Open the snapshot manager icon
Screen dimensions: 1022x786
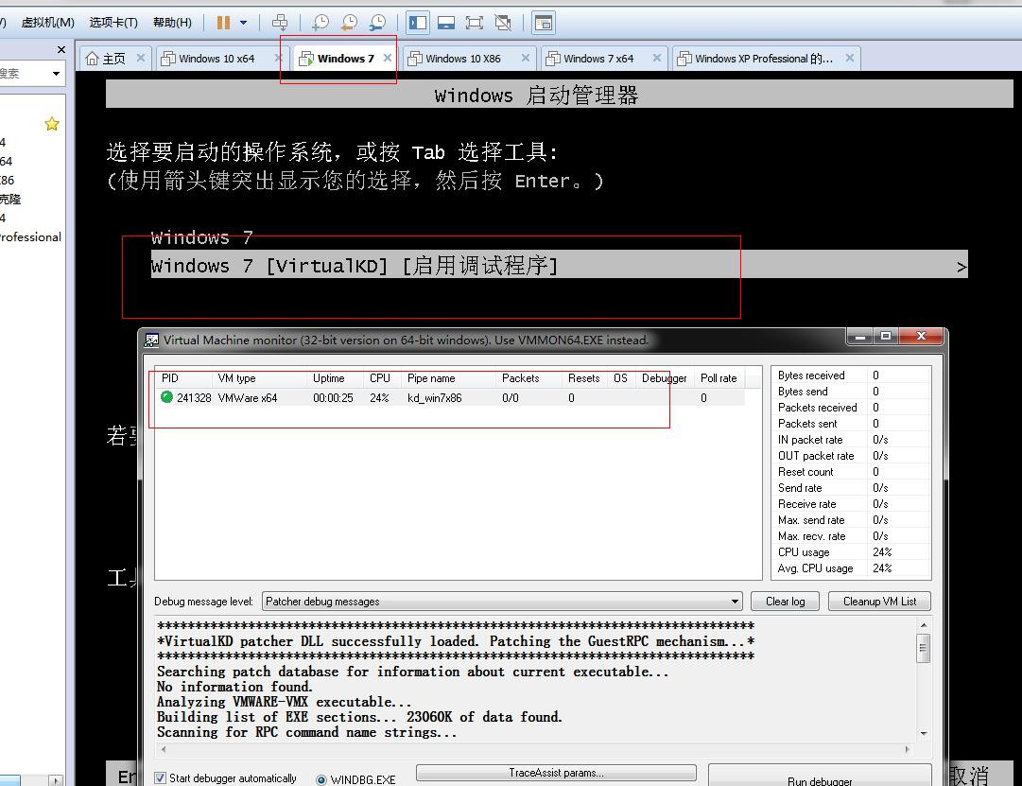pos(377,22)
